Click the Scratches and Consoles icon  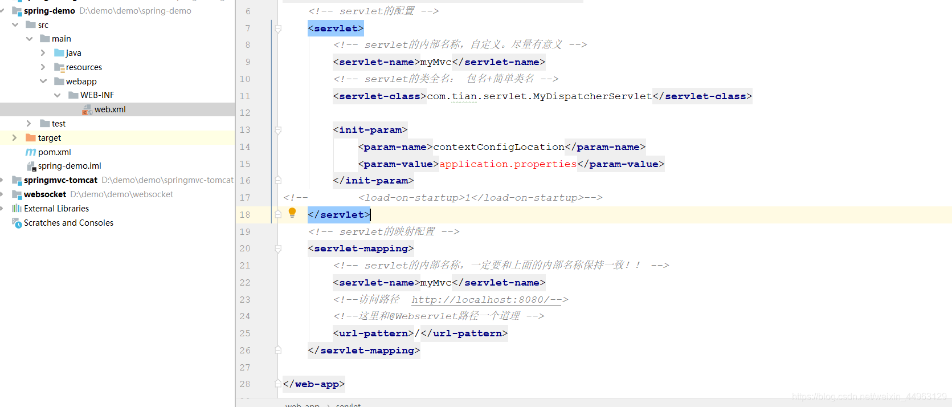click(17, 223)
